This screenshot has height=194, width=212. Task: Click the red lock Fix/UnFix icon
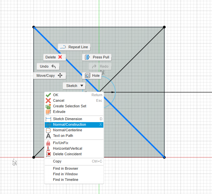48,143
